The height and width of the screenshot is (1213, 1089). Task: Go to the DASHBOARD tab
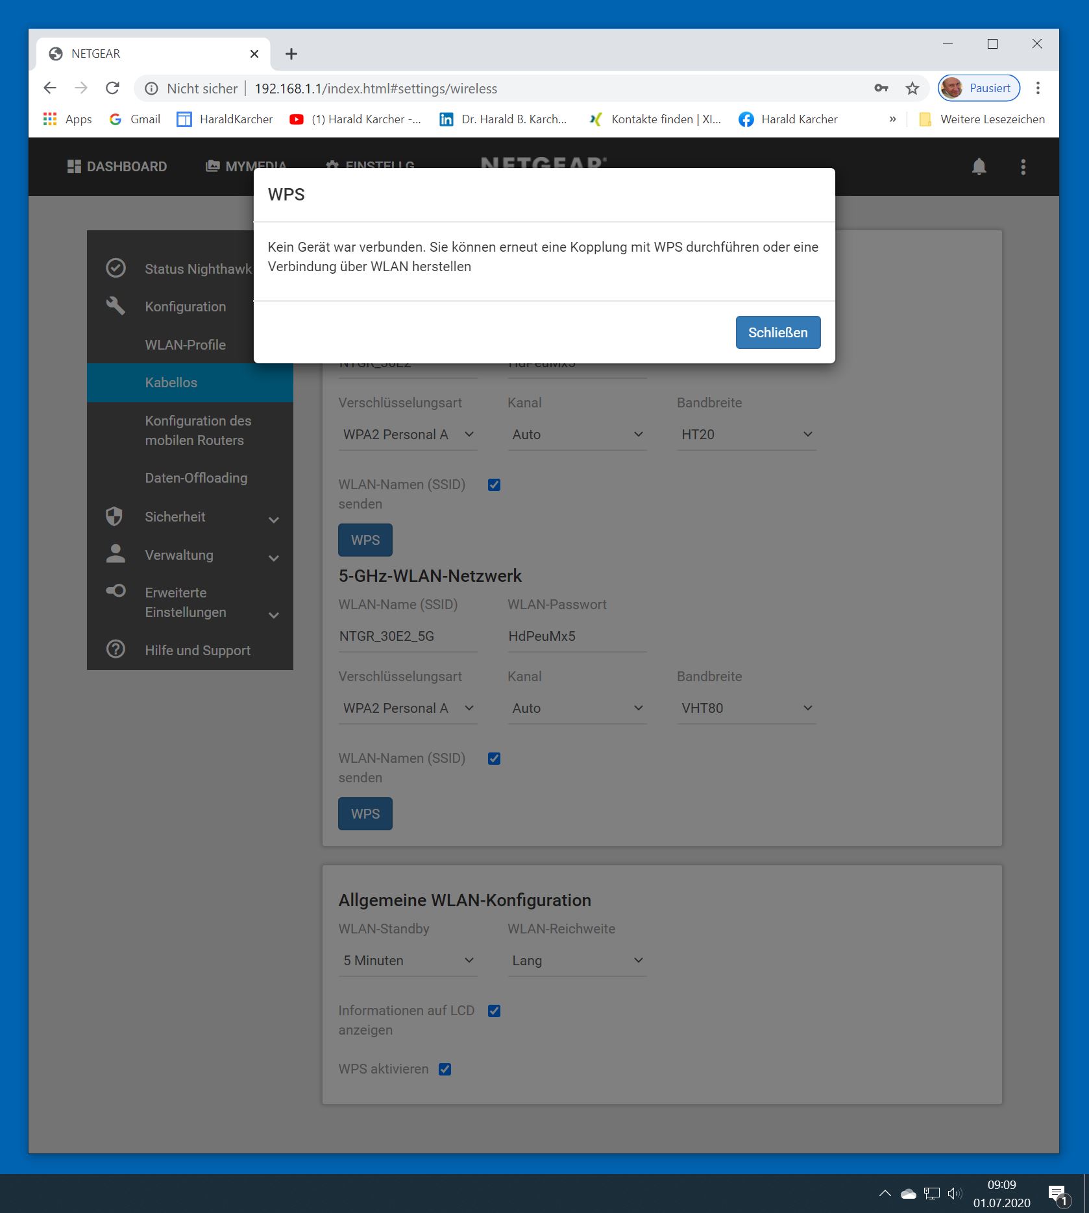[x=117, y=167]
